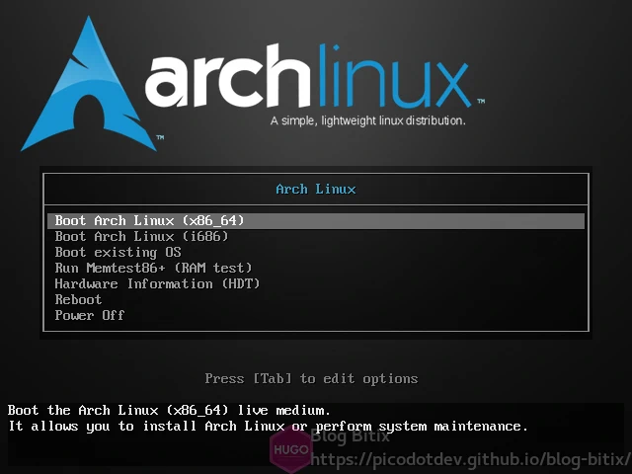Select Boot Arch Linux (x86_64) entry
The height and width of the screenshot is (474, 632).
(149, 220)
